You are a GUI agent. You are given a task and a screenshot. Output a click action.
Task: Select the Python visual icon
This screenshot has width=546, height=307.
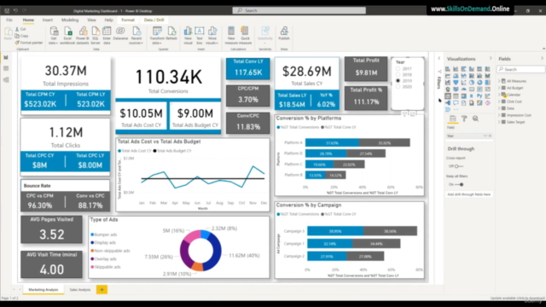click(x=479, y=96)
